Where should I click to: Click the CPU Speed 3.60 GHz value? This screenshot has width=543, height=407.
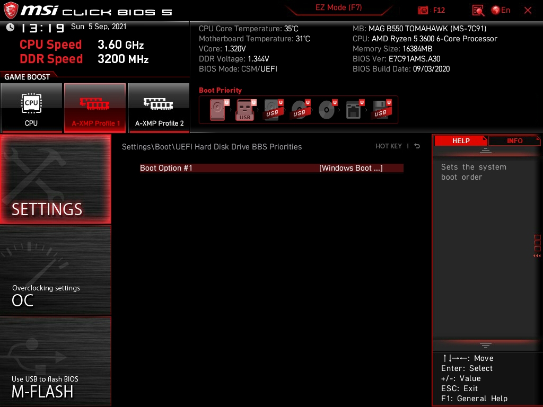[120, 45]
